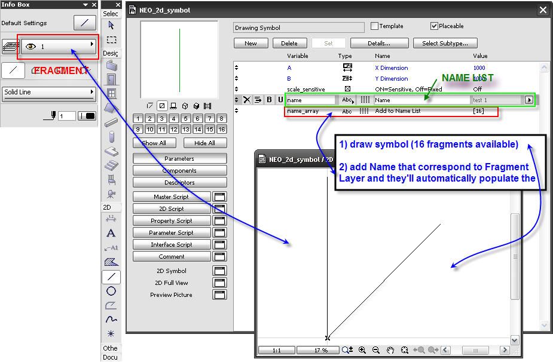Select the Arrow tool in the toolbox
Viewport: 553px width, 362px height.
tap(111, 25)
